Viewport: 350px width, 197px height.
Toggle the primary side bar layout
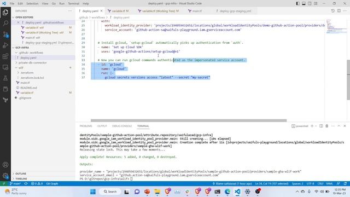[x=297, y=3]
